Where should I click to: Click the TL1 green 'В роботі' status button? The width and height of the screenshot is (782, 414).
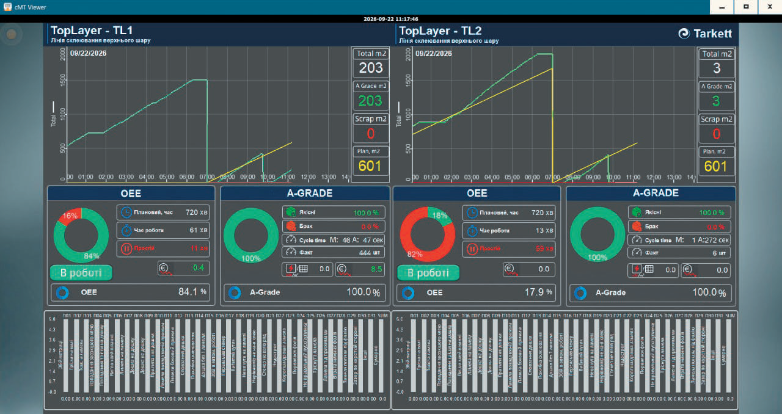[x=81, y=272]
